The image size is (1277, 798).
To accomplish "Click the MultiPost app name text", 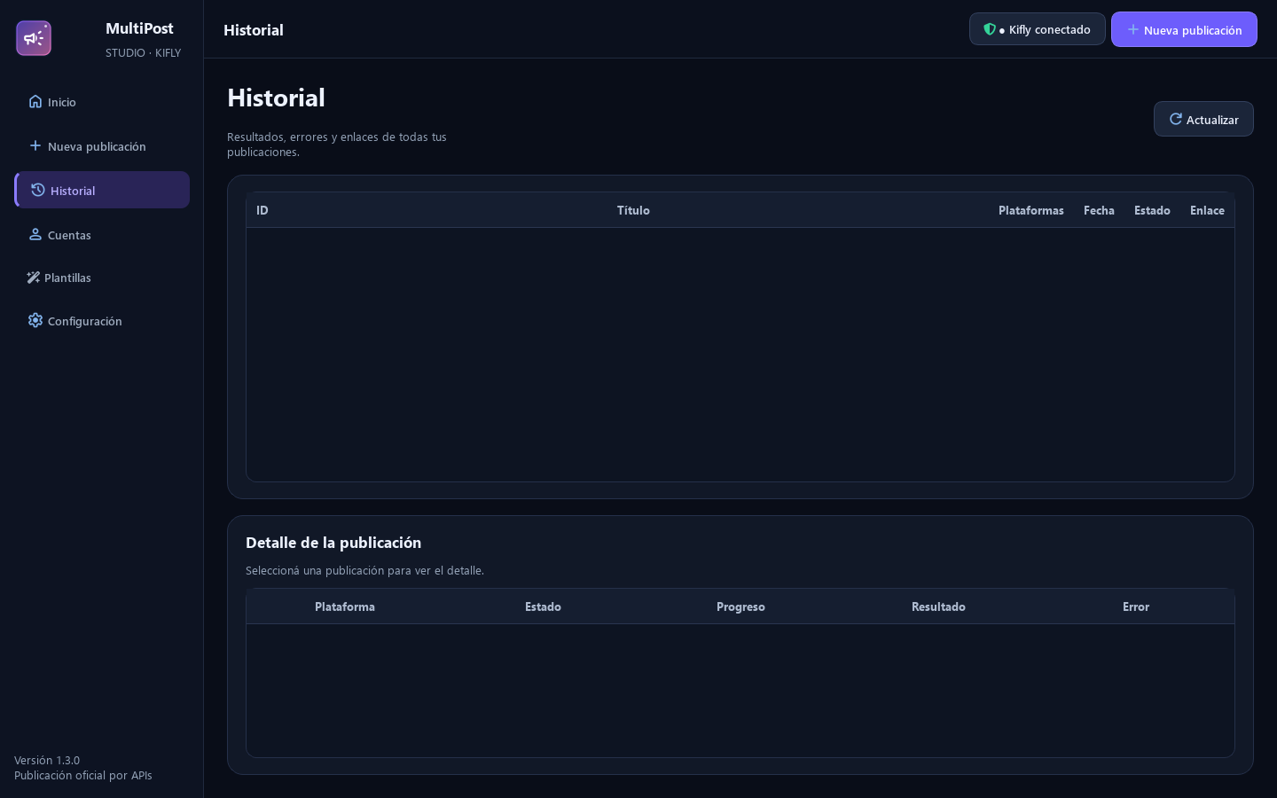I will click(x=139, y=28).
